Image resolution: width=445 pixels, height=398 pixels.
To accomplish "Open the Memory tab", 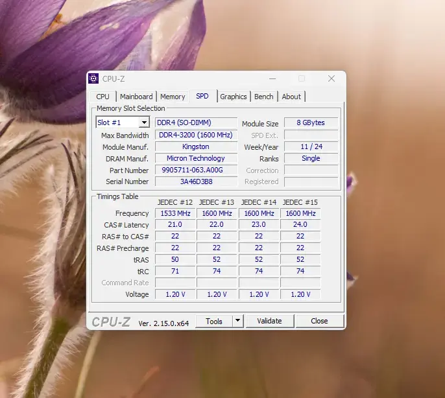I will (x=173, y=97).
